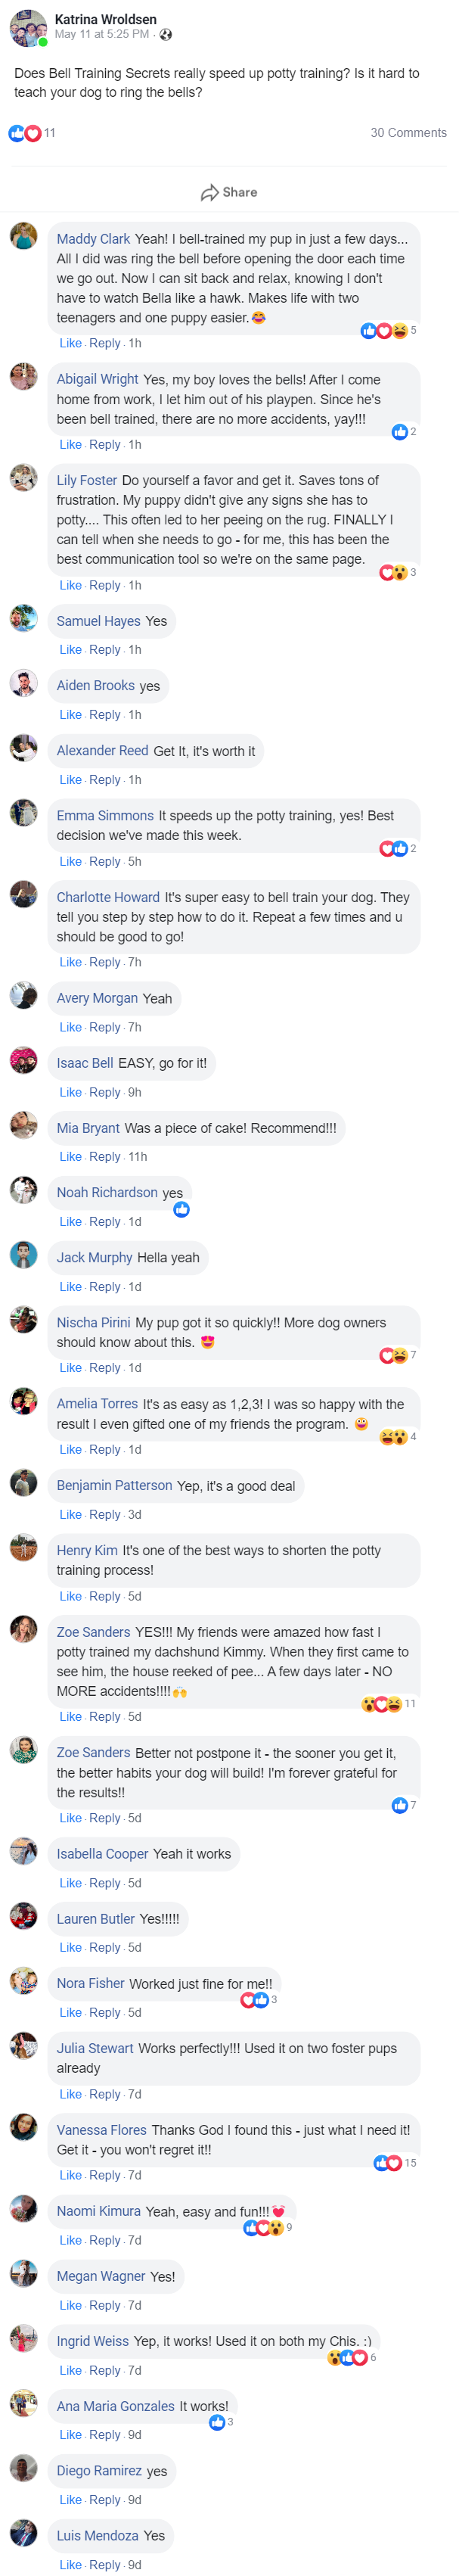Reply to Nischa Pirini's comment

click(x=104, y=1368)
